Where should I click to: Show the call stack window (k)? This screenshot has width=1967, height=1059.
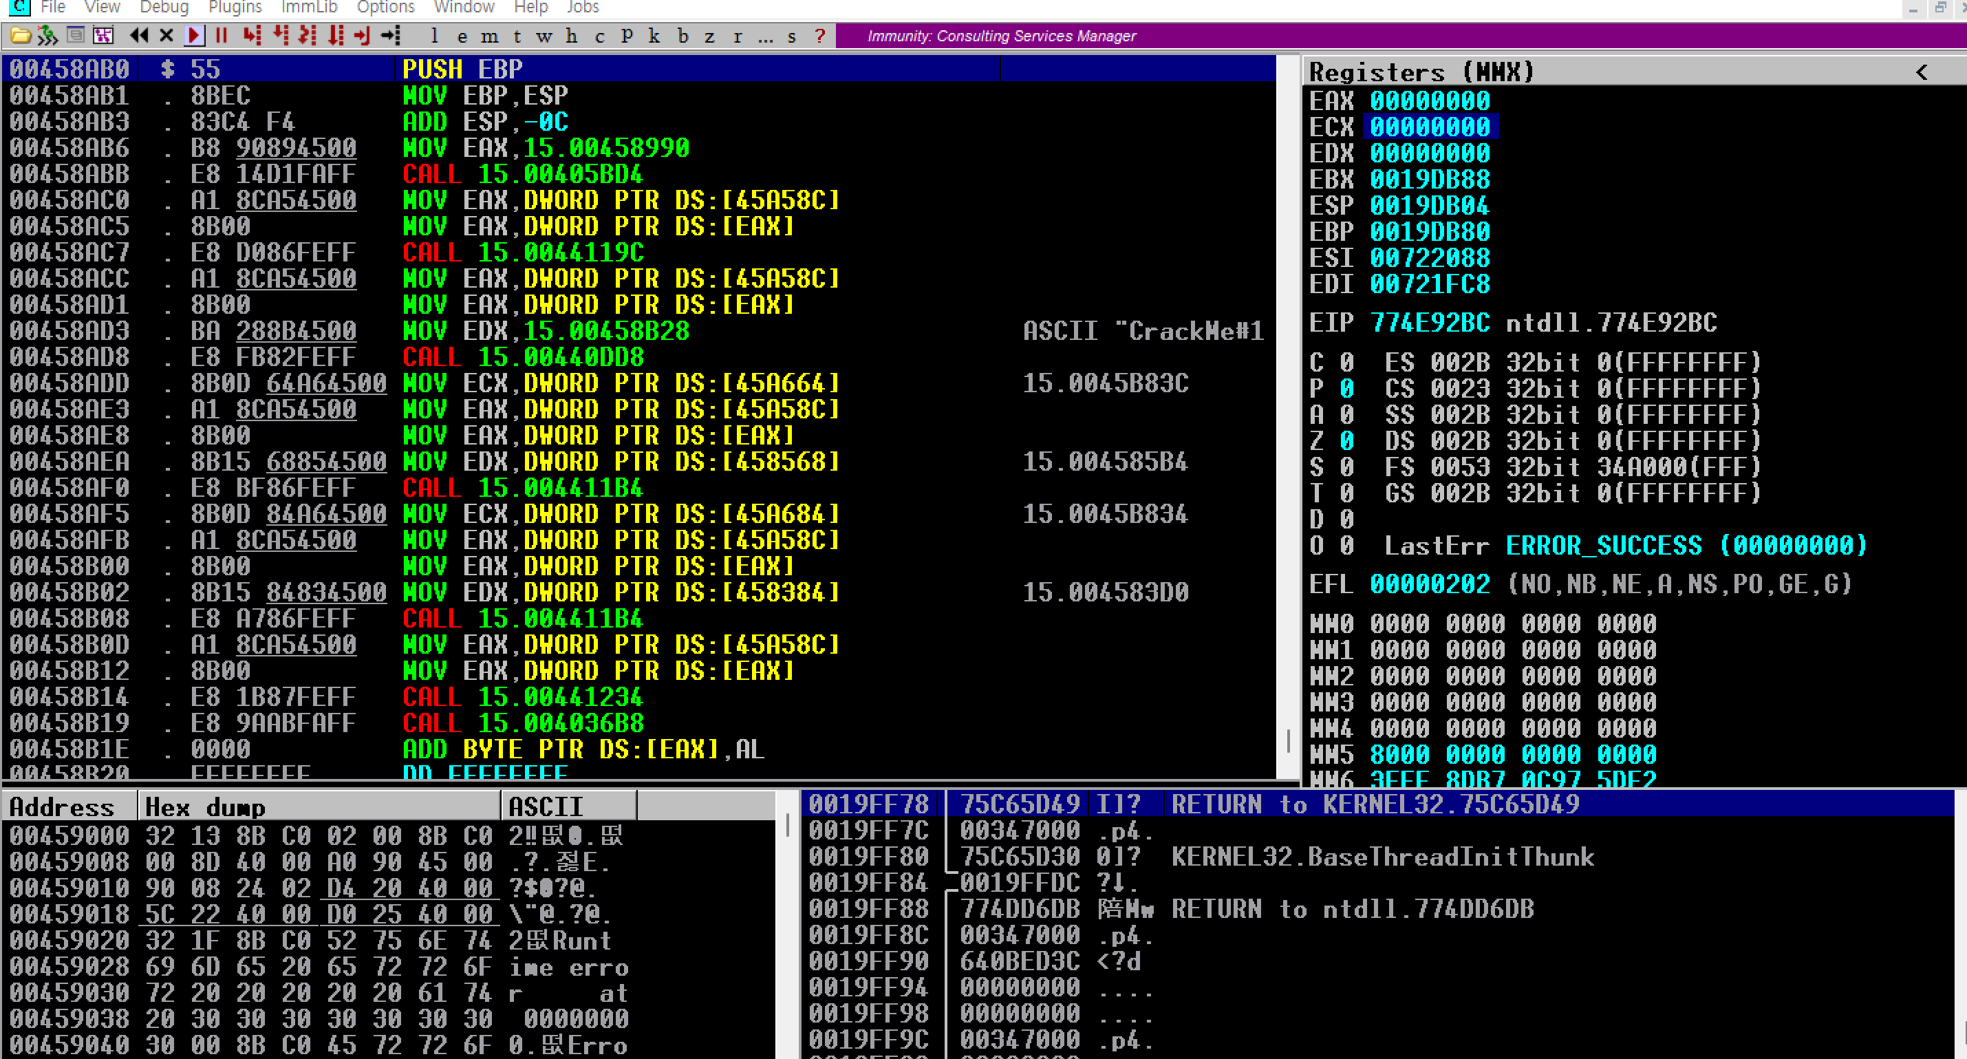(x=654, y=36)
